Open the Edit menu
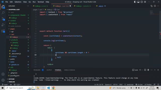The width and height of the screenshot is (161, 90). tap(11, 2)
